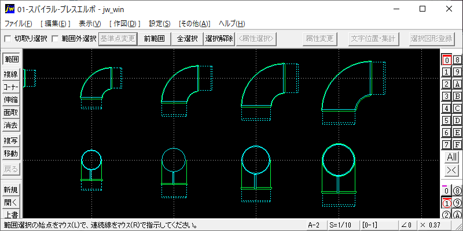Click the 選択解除 button
This screenshot has width=463, height=231.
(x=219, y=39)
